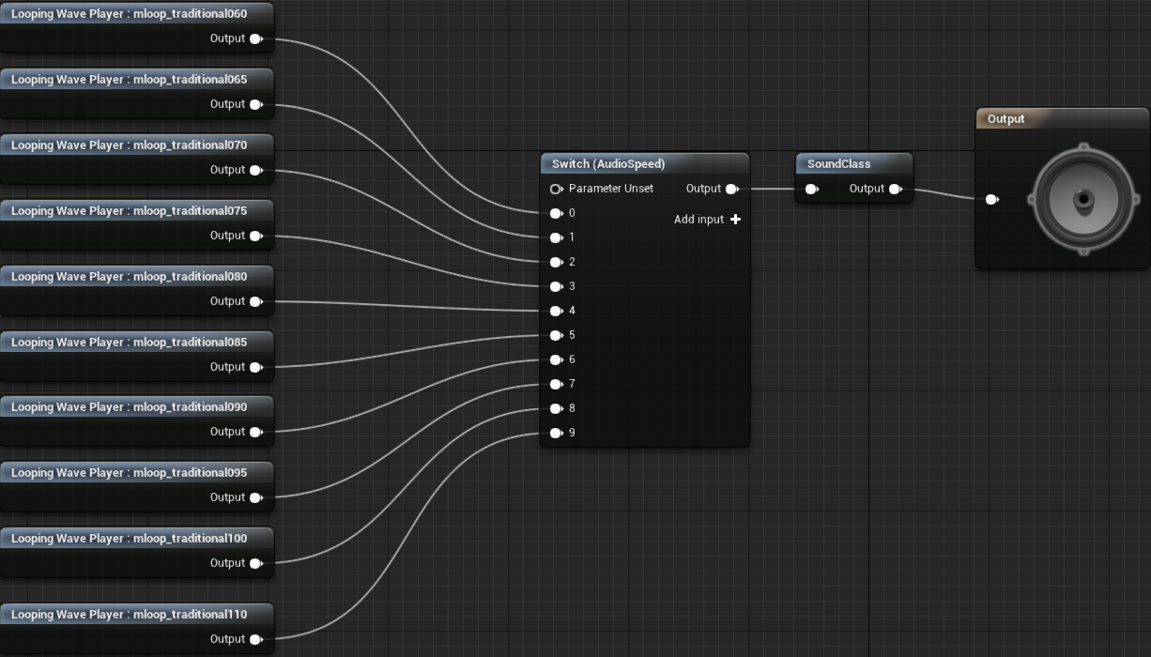Select the SoundClass node title

839,164
